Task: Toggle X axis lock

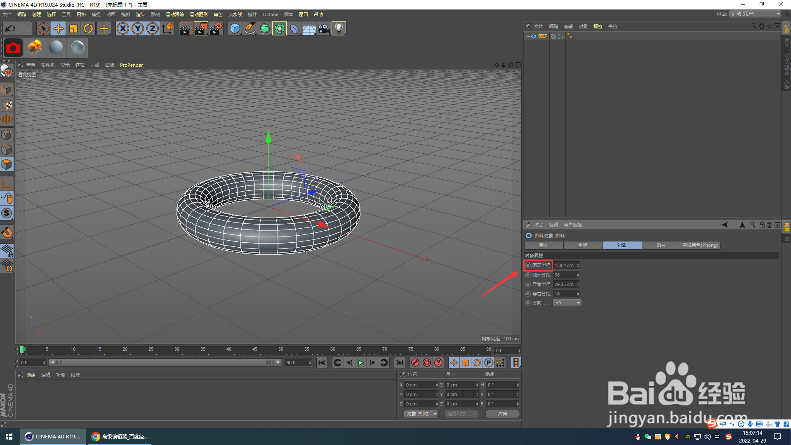Action: [x=122, y=28]
